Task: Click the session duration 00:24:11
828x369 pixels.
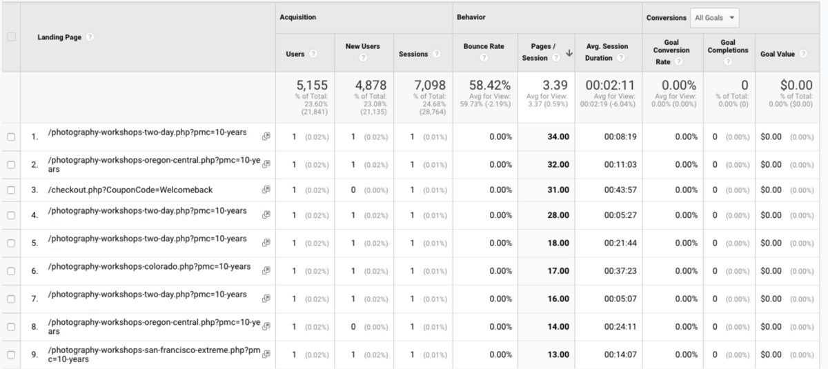Action: (620, 327)
